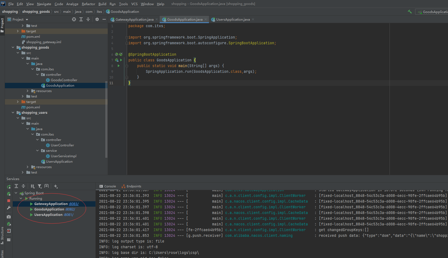Screen dimensions: 448x258
Task: Stop the running service with red square
Action: coord(9,201)
